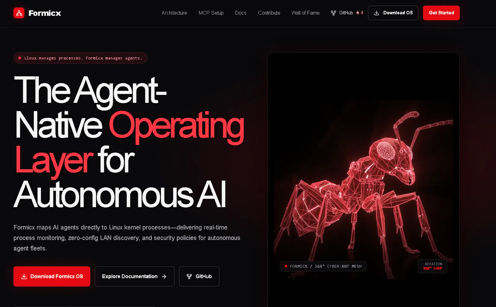Open the Contribute nav link
The width and height of the screenshot is (496, 307).
(269, 13)
